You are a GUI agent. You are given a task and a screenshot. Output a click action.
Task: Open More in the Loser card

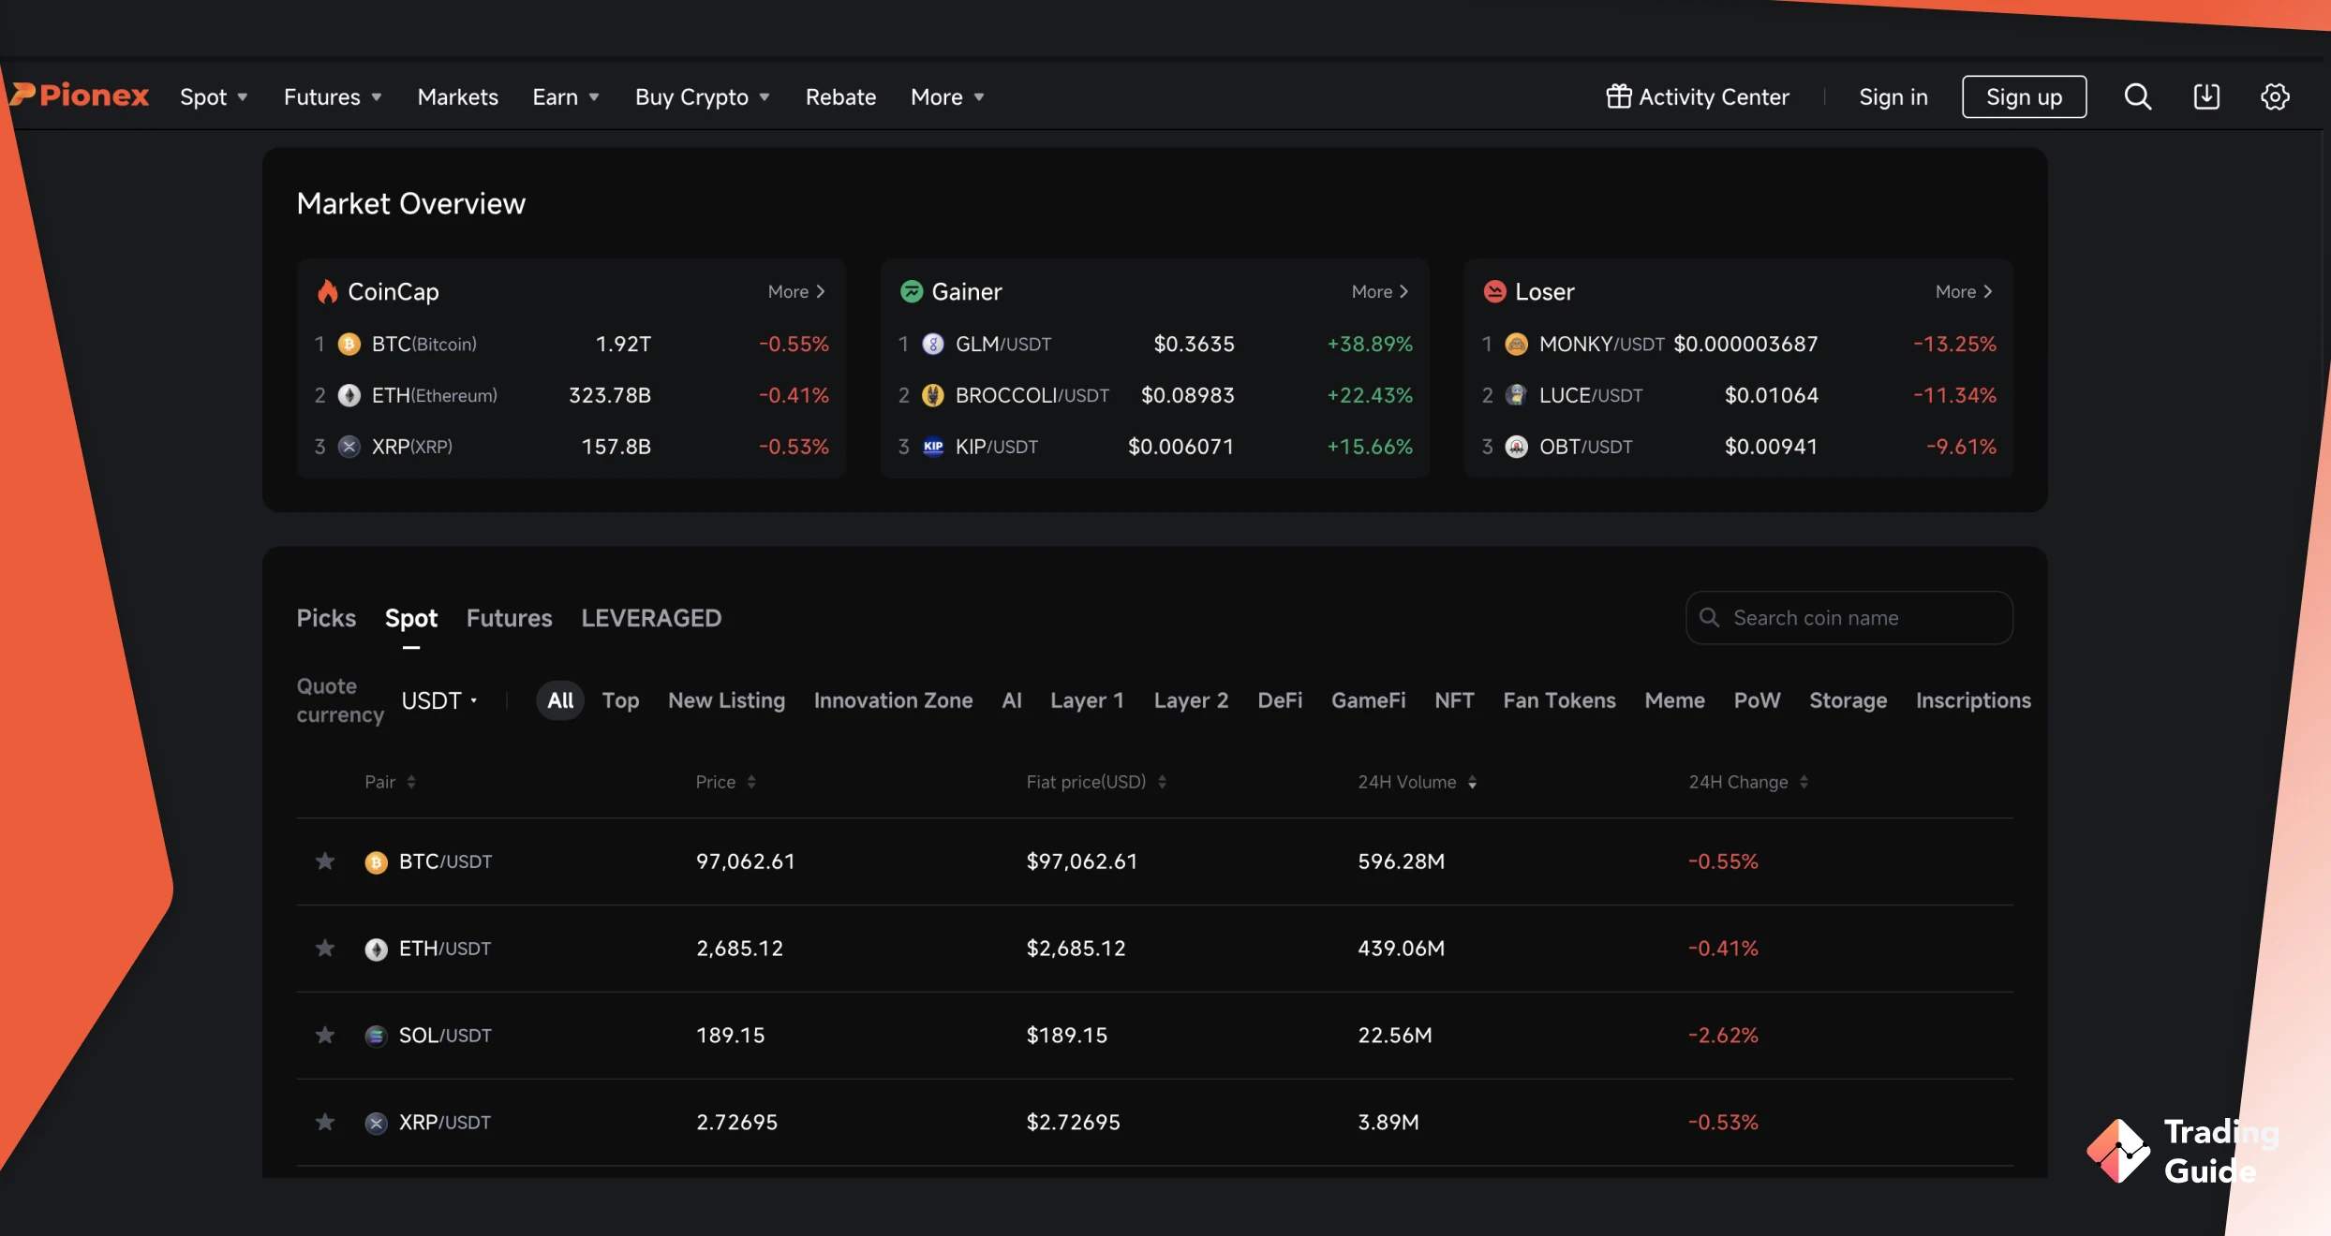(1965, 291)
